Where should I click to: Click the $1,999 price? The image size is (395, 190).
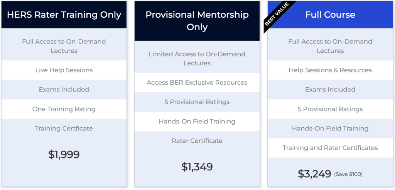point(64,154)
